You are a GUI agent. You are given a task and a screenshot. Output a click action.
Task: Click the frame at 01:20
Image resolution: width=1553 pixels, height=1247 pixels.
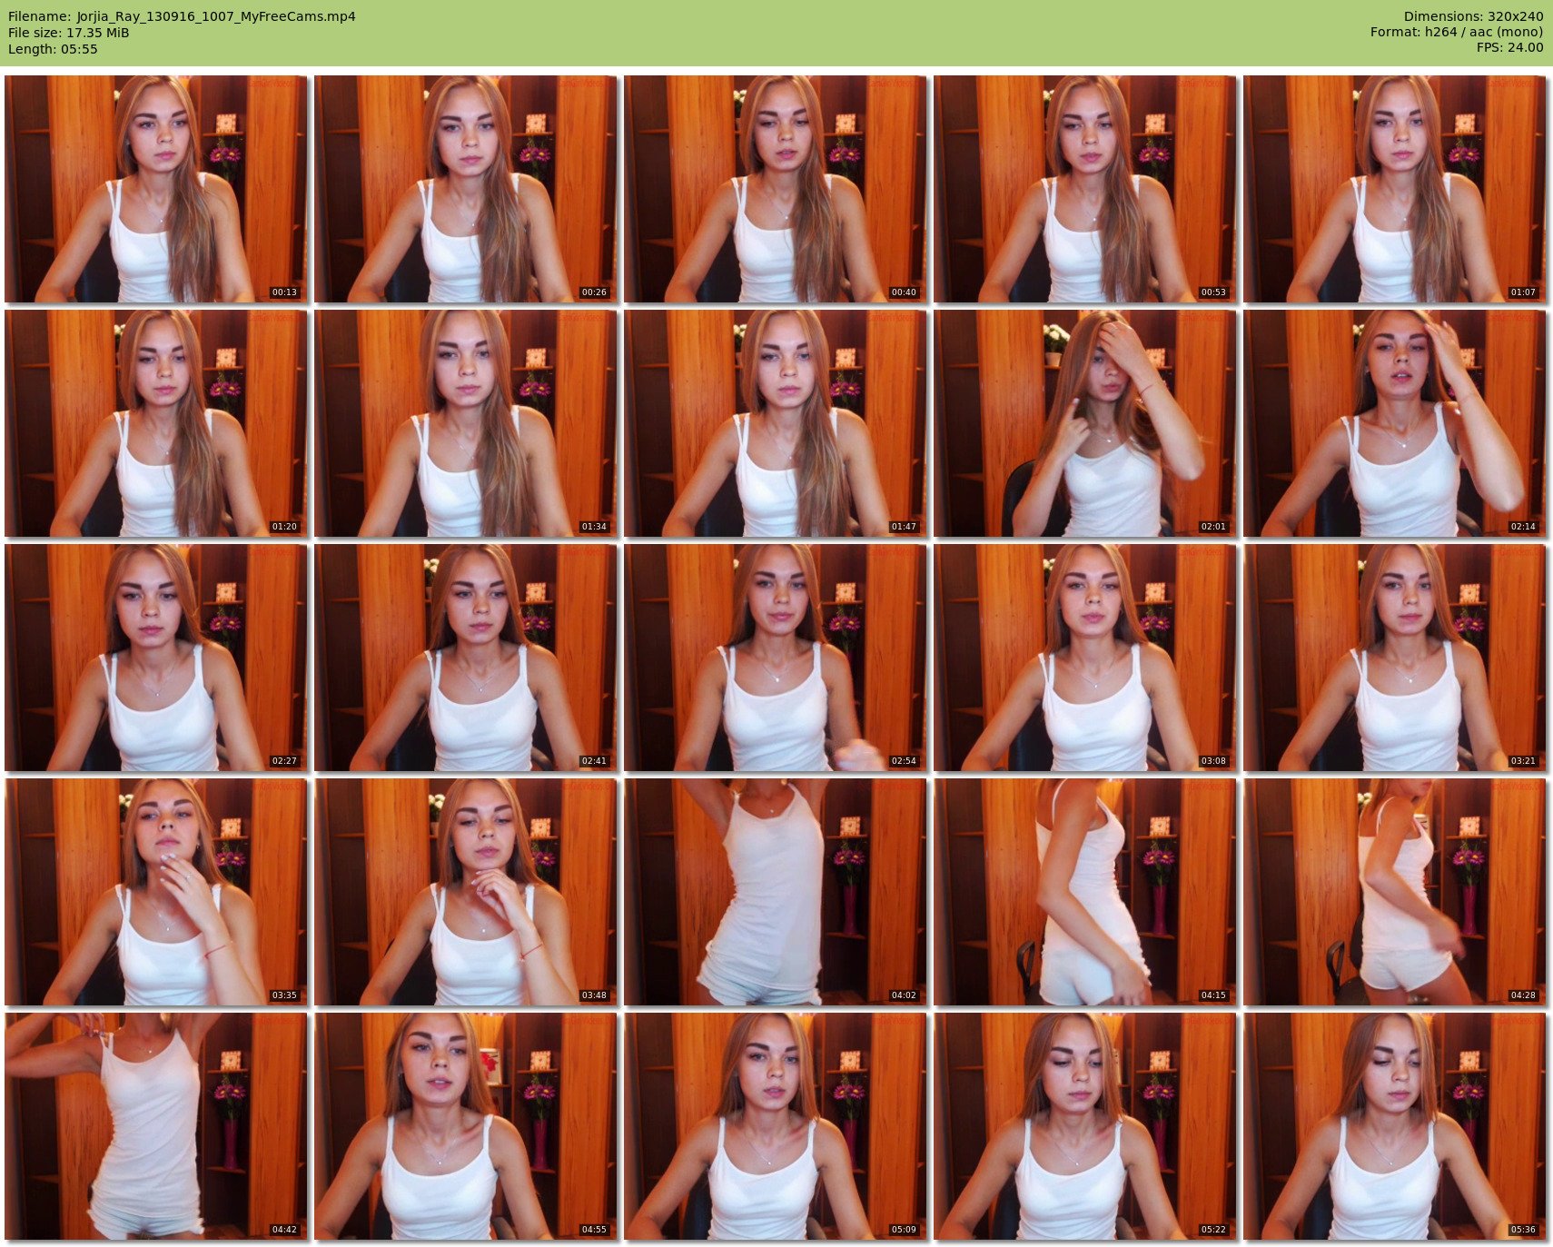pyautogui.click(x=156, y=423)
